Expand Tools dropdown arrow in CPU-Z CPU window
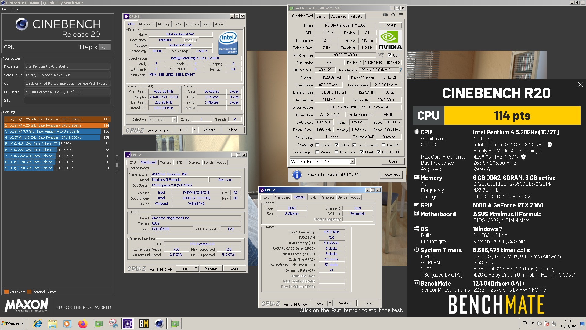 point(194,130)
